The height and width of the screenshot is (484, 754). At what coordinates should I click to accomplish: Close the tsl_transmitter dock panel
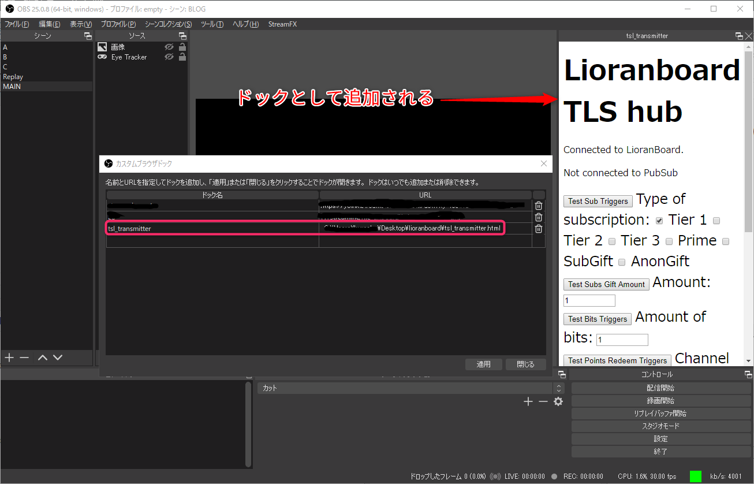click(x=749, y=36)
